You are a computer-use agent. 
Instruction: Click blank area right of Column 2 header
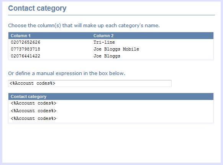coord(164,36)
